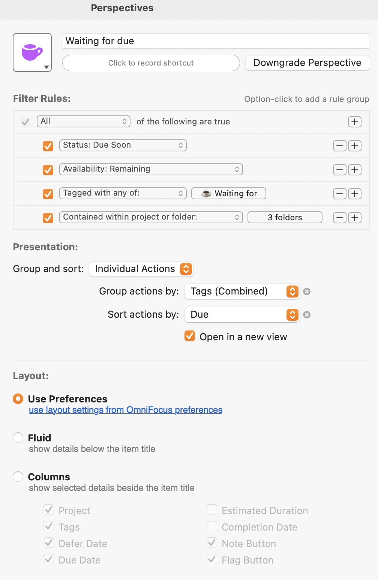Image resolution: width=378 pixels, height=580 pixels.
Task: Open the Sort actions by Due dropdown
Action: tap(242, 315)
